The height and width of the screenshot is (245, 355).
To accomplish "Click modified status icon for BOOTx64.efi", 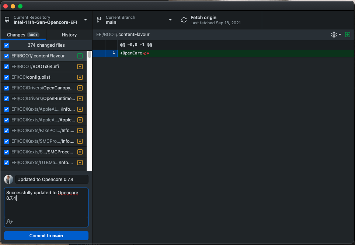I will click(80, 67).
